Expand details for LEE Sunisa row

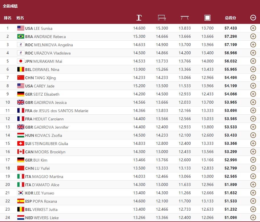pyautogui.click(x=253, y=28)
